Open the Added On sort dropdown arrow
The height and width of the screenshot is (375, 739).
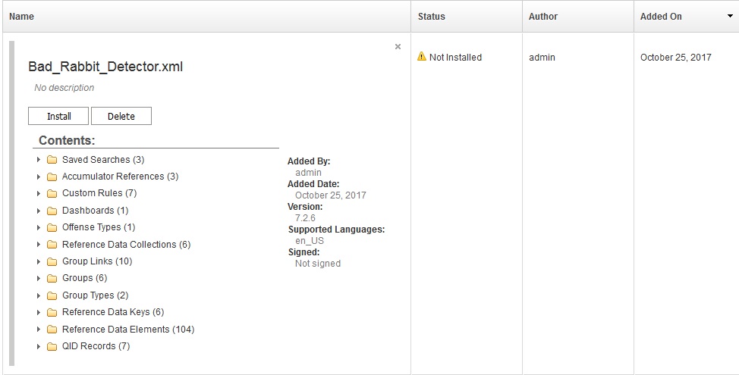[730, 16]
